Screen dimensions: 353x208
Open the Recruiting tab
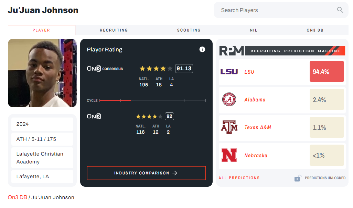click(114, 30)
